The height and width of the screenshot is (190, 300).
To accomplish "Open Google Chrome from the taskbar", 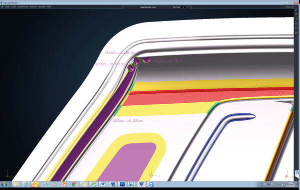I will click(74, 184).
